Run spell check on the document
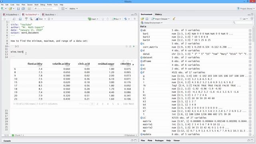Viewport: 256px width, 144px height. click(x=26, y=19)
